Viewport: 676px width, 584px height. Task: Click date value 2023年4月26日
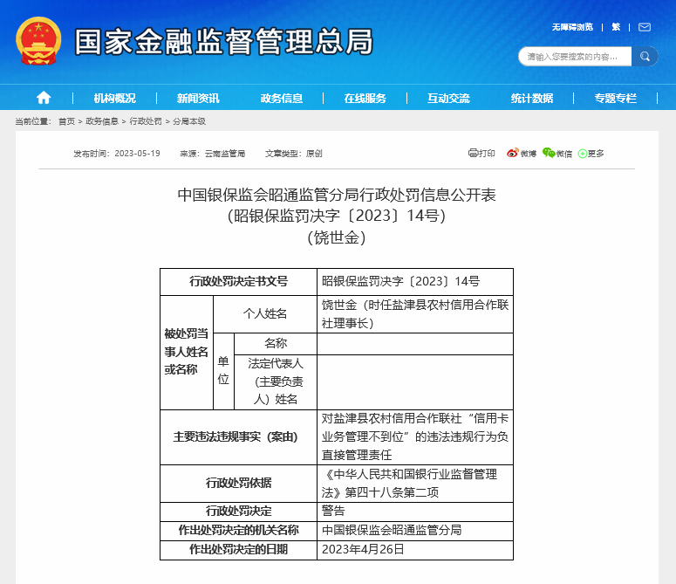pyautogui.click(x=363, y=549)
